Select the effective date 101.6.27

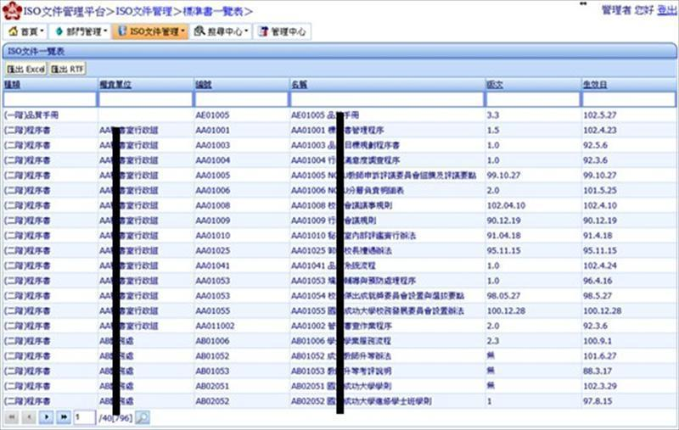tap(600, 356)
